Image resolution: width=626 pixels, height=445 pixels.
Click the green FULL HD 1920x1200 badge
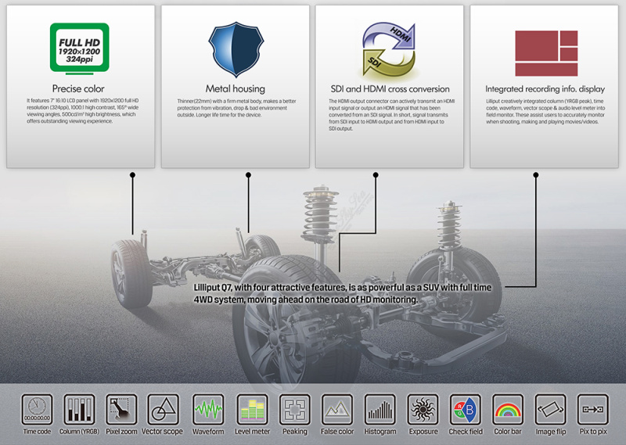click(79, 48)
